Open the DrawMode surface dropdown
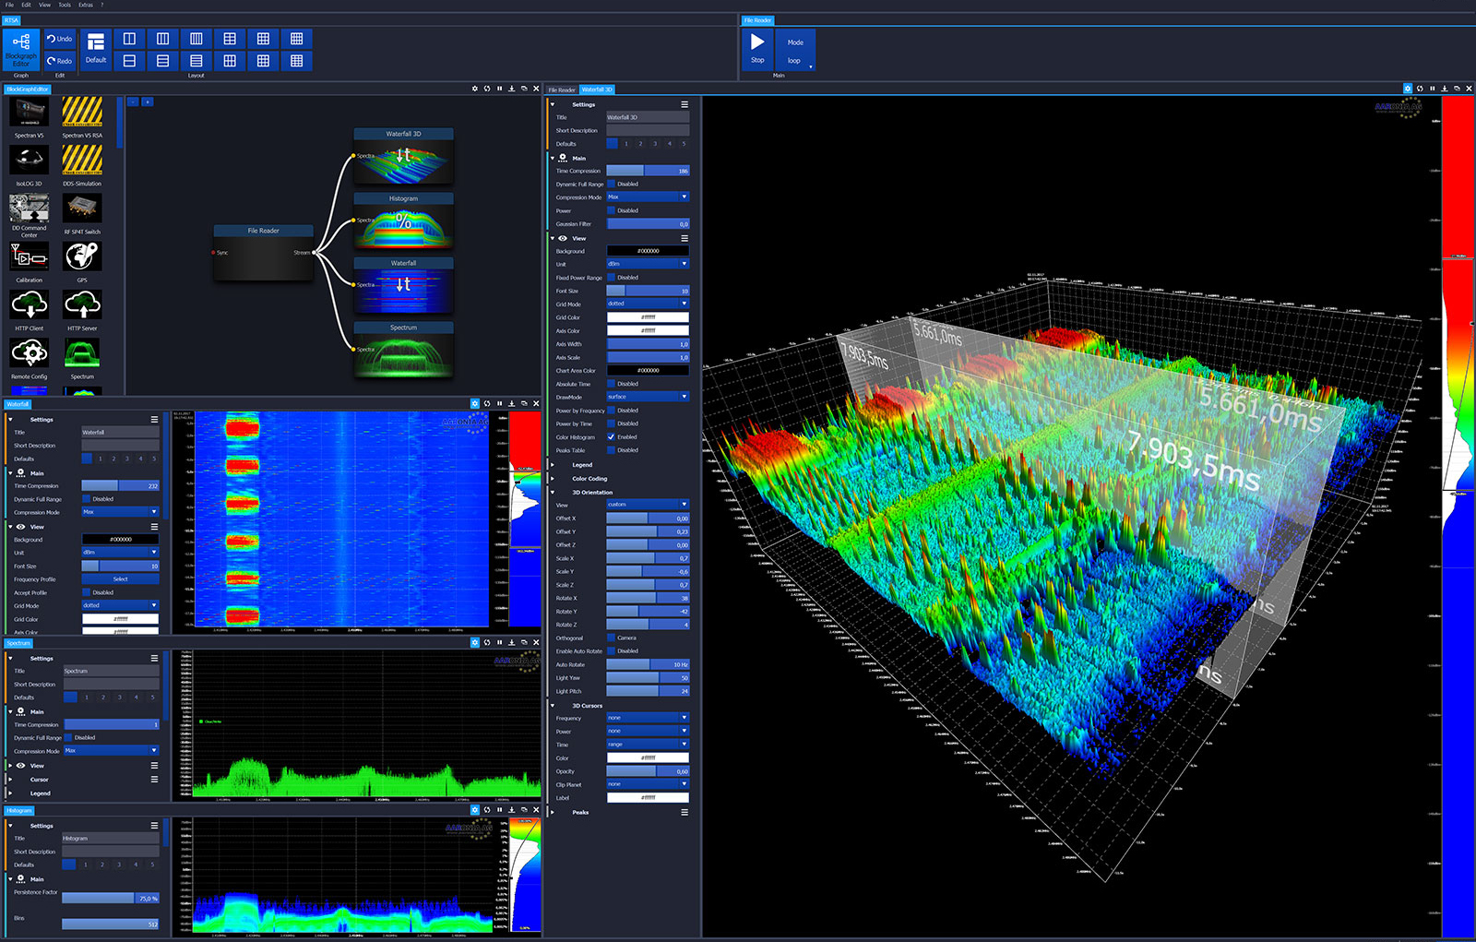Screen dimensions: 1476x942 click(648, 397)
